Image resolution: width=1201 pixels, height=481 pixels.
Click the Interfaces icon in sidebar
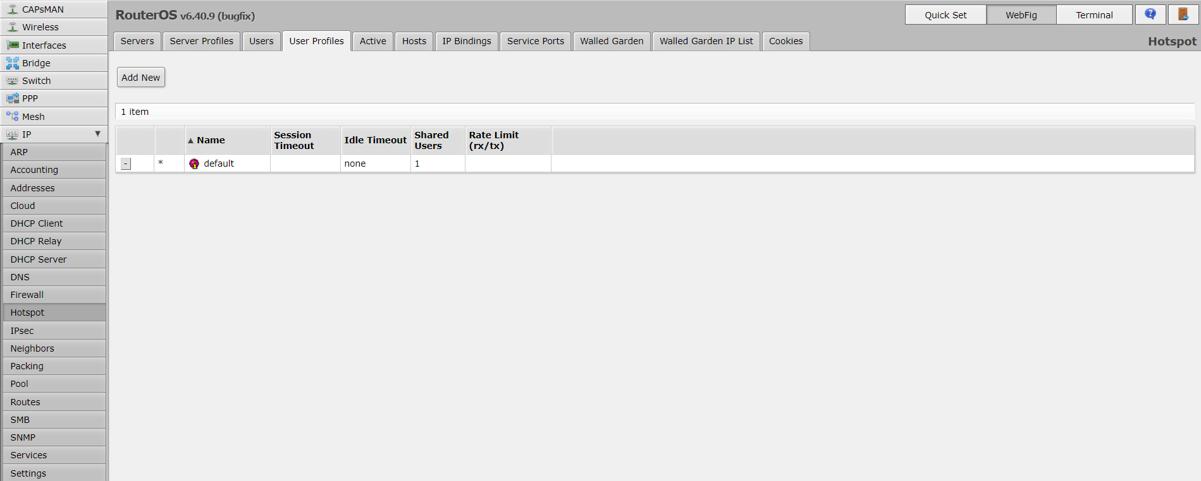click(x=13, y=45)
